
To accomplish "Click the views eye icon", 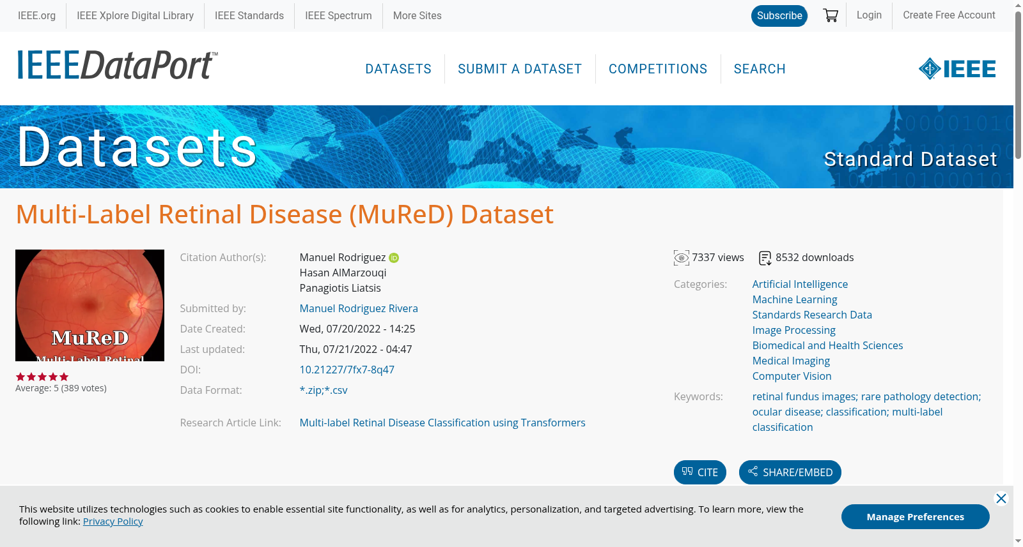I will coord(682,258).
